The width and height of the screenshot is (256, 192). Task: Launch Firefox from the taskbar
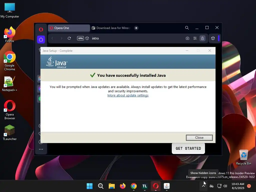point(122,186)
